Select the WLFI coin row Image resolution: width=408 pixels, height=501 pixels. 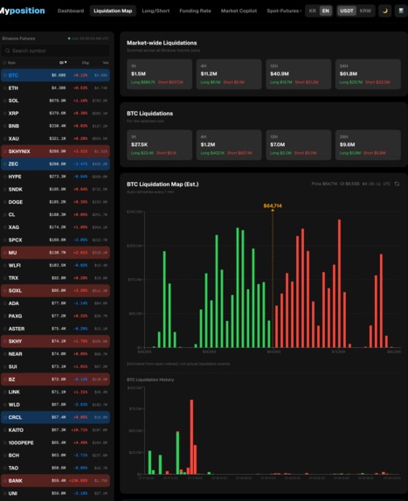(x=55, y=265)
